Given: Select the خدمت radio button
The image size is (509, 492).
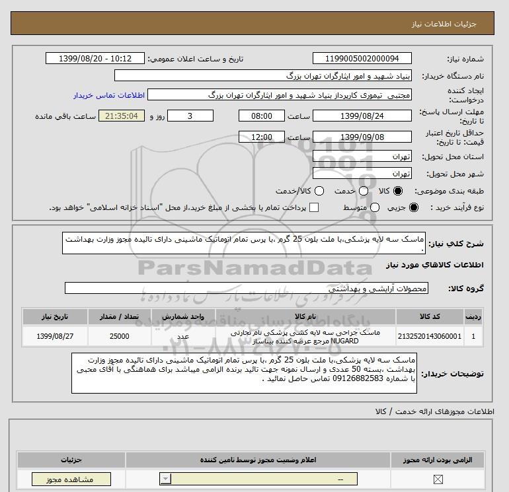Looking at the screenshot, I should pos(364,191).
